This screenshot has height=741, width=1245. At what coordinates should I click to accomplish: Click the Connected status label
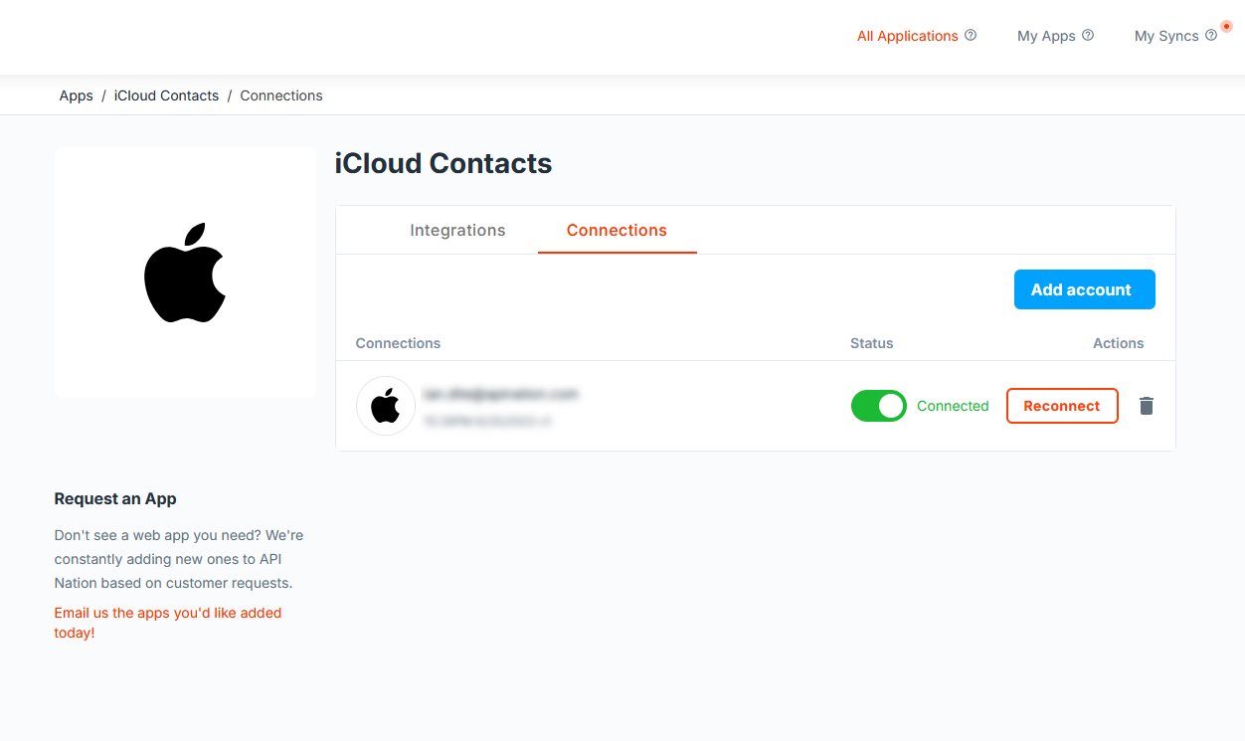(x=953, y=406)
